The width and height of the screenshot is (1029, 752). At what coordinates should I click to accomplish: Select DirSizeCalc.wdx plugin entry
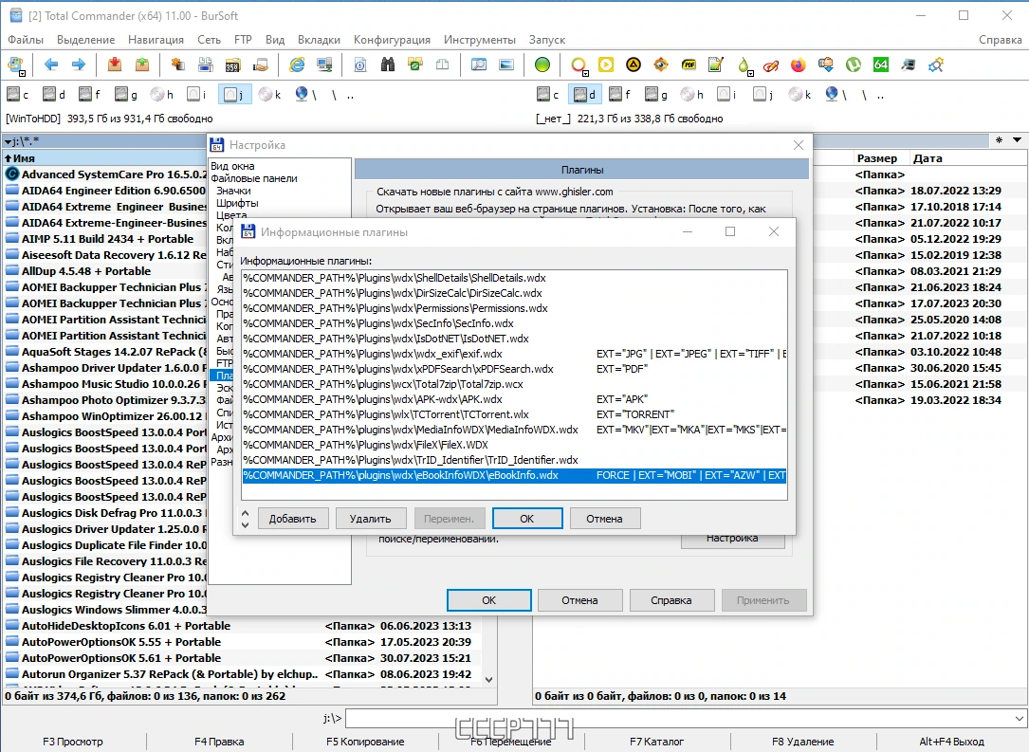514,293
